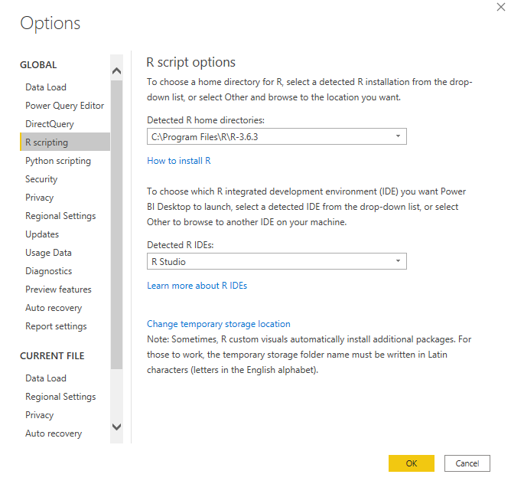Open Preview features settings
Image resolution: width=511 pixels, height=494 pixels.
pyautogui.click(x=58, y=290)
